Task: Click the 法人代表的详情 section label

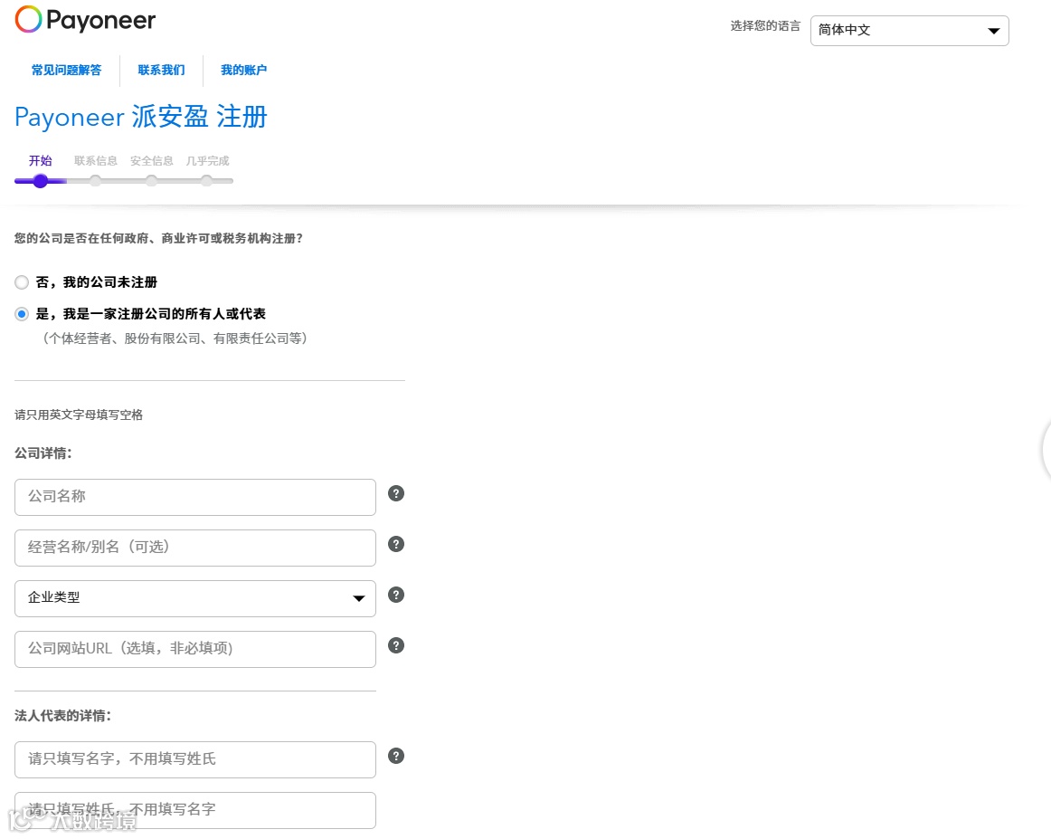Action: point(63,716)
